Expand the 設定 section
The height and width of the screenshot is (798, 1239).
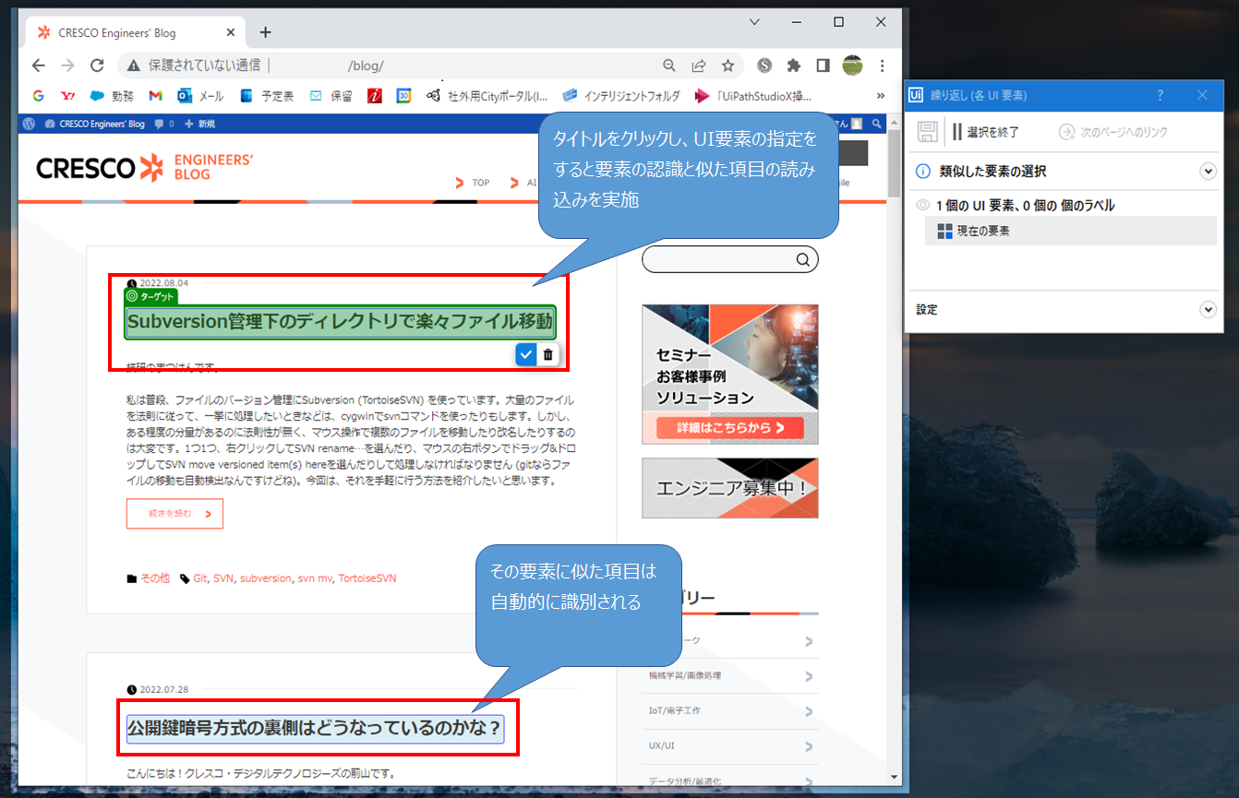click(x=1208, y=310)
